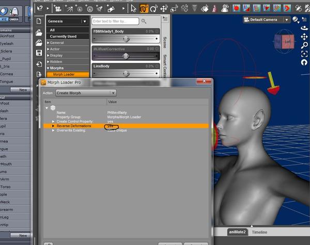The height and width of the screenshot is (245, 310).
Task: Click the BustCorrective slider handle
Action: [126, 56]
